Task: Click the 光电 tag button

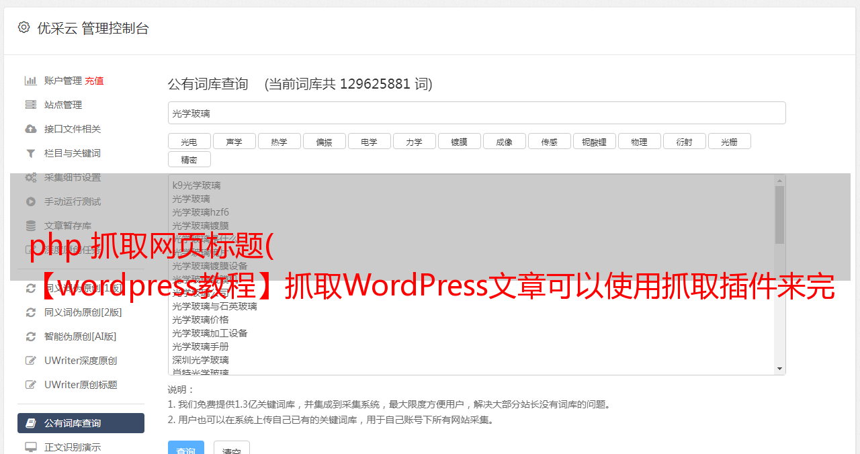Action: 189,142
